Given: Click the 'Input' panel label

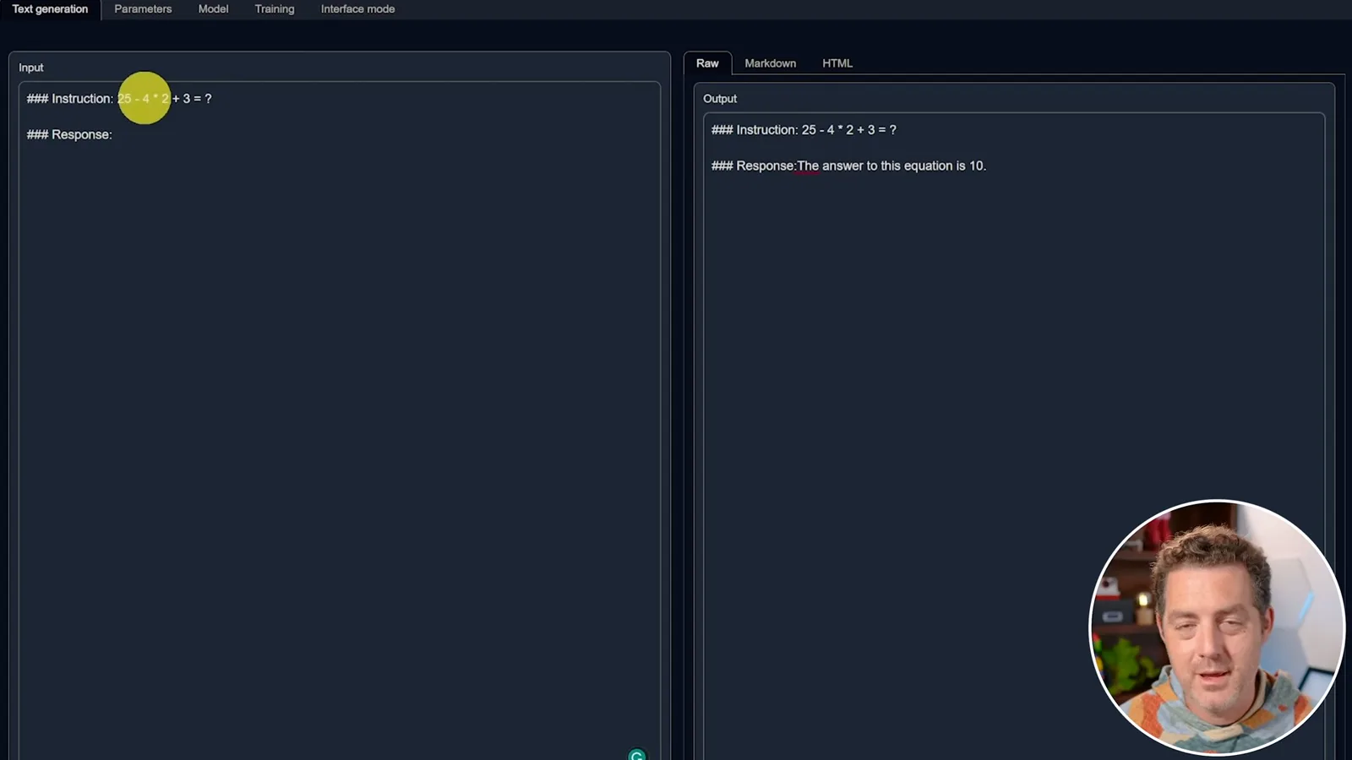Looking at the screenshot, I should [31, 68].
